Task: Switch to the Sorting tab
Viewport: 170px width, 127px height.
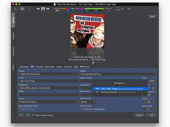Action: click(x=40, y=67)
